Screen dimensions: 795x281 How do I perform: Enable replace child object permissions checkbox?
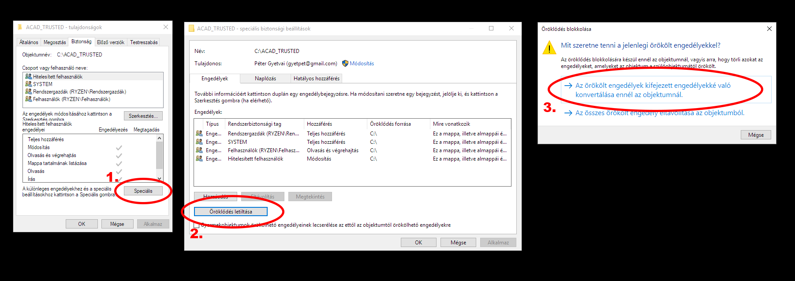pyautogui.click(x=197, y=225)
